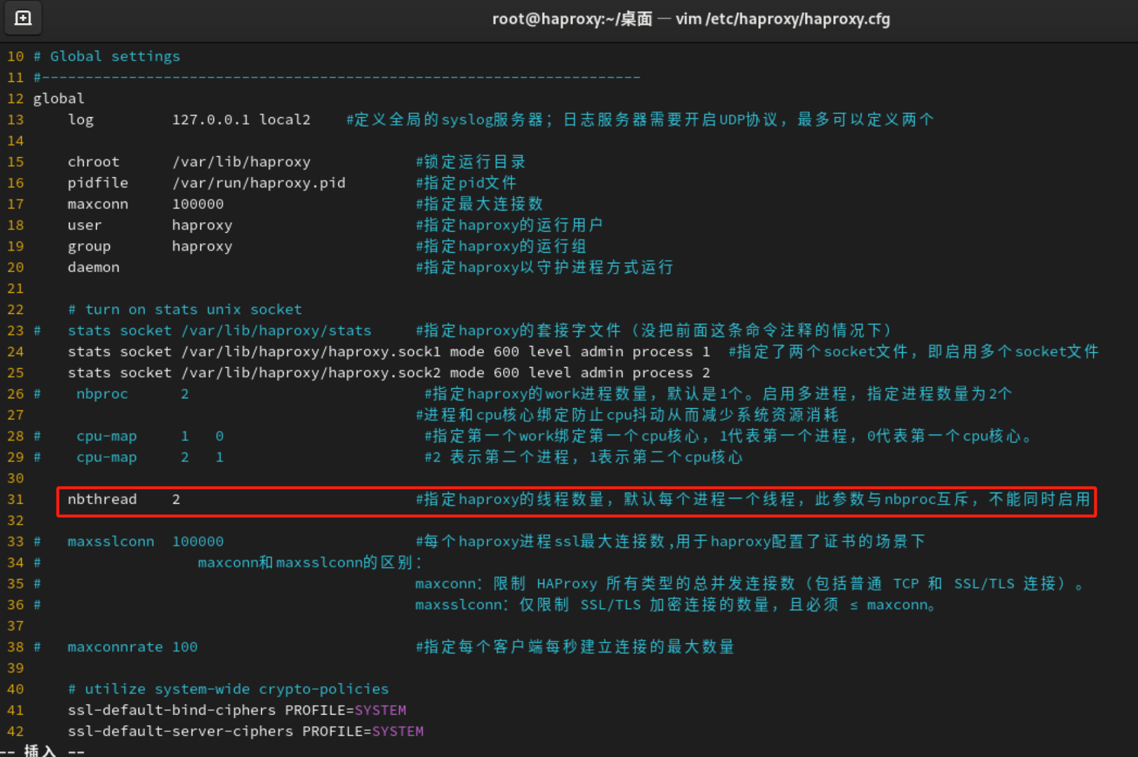Click 'SYSTEM' value on line 42
Screen dimensions: 1138x757
click(x=398, y=732)
